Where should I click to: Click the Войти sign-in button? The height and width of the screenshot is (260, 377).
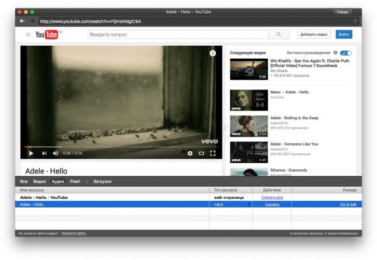(x=344, y=35)
